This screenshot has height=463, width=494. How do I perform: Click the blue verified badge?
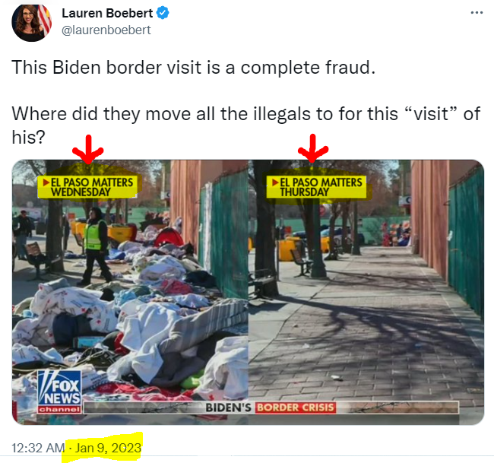point(163,13)
